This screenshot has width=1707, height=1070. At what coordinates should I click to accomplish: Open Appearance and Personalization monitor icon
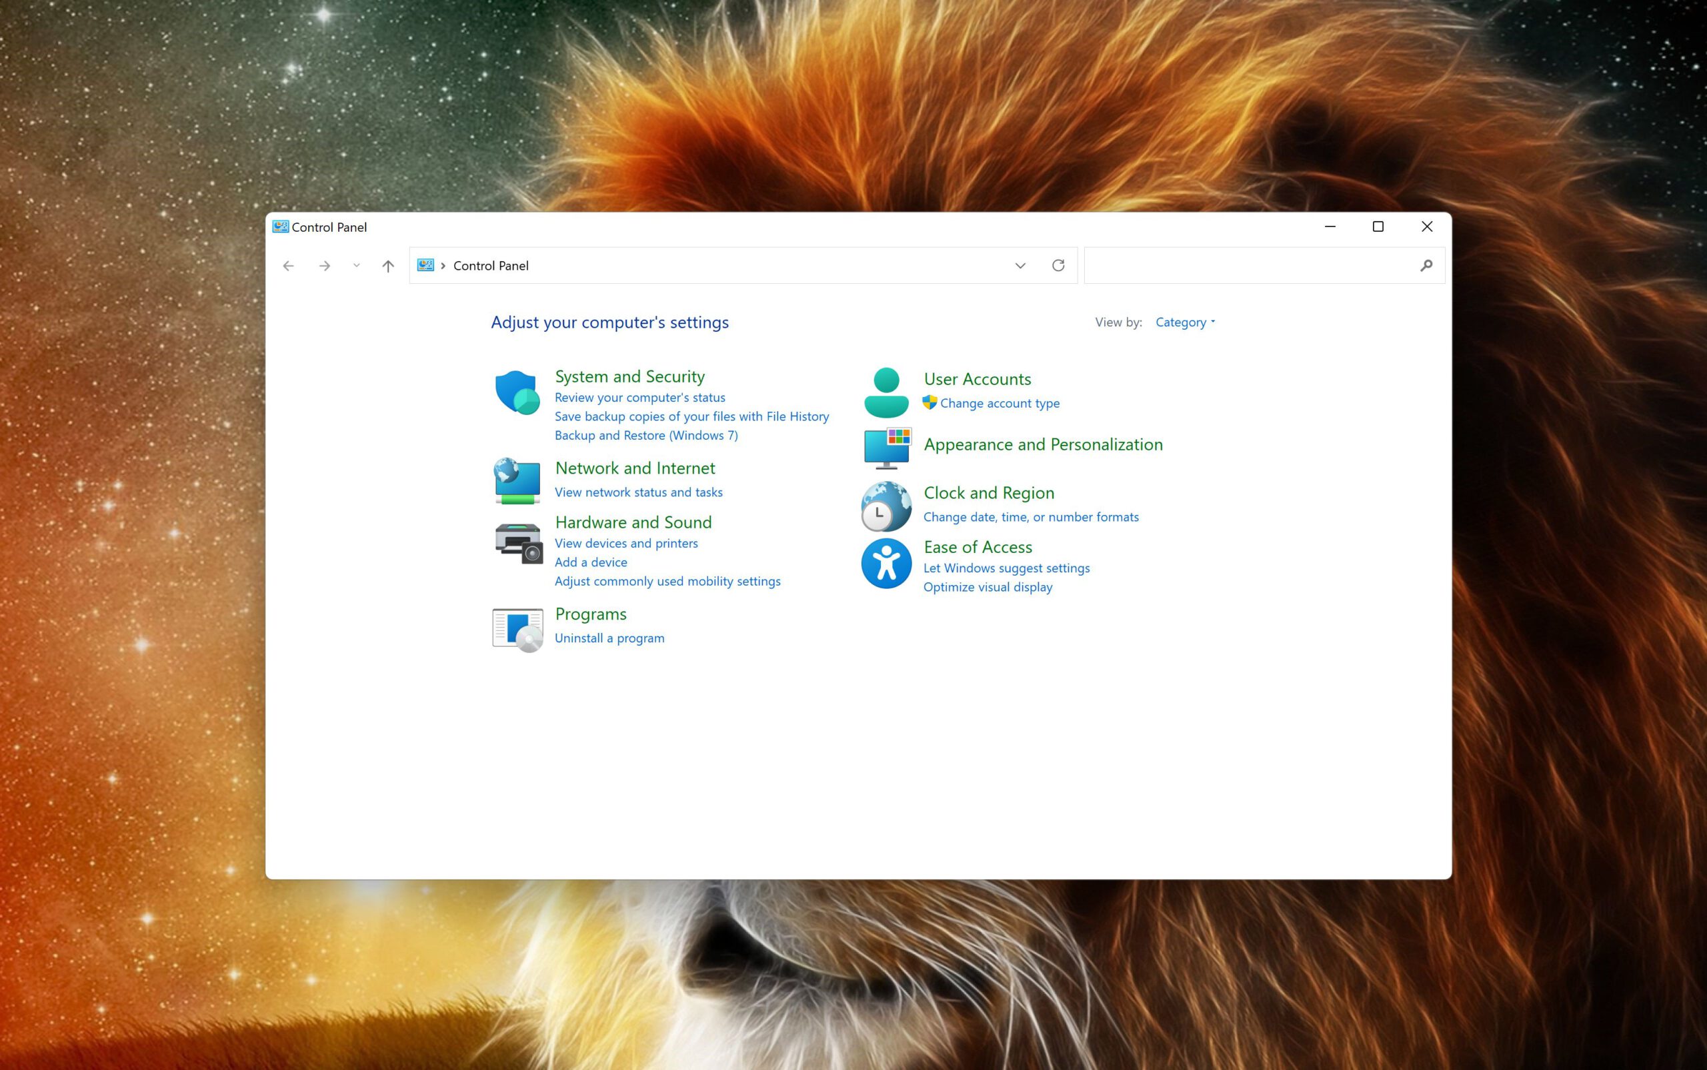pyautogui.click(x=887, y=447)
